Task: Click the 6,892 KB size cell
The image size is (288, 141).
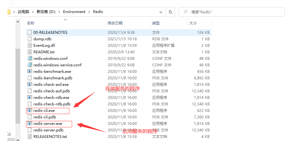Action: pyautogui.click(x=202, y=78)
